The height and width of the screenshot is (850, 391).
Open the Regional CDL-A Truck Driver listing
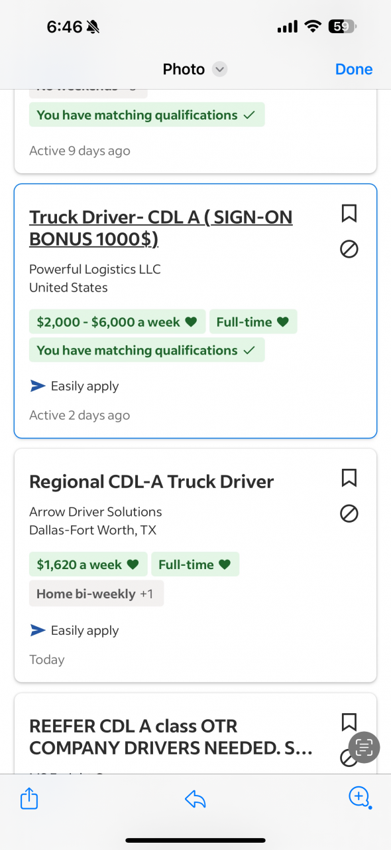[x=151, y=481]
